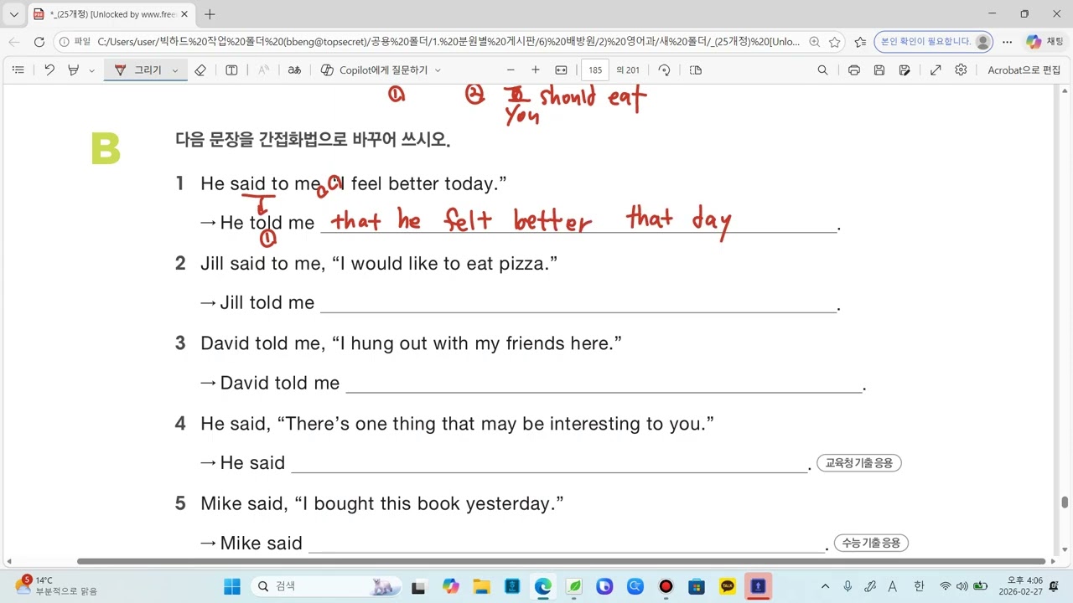Open PDF search with magnifier icon
The height and width of the screenshot is (603, 1073).
(x=823, y=70)
